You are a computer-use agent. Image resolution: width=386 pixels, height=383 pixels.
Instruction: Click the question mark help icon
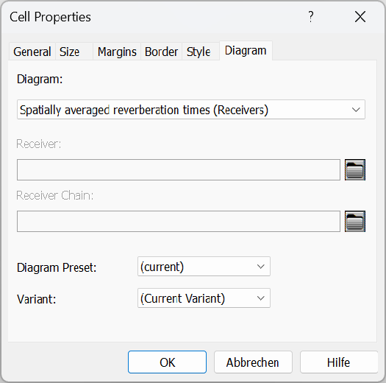(311, 17)
